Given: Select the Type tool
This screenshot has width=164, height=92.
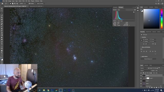Looking at the screenshot, I should point(2,44).
